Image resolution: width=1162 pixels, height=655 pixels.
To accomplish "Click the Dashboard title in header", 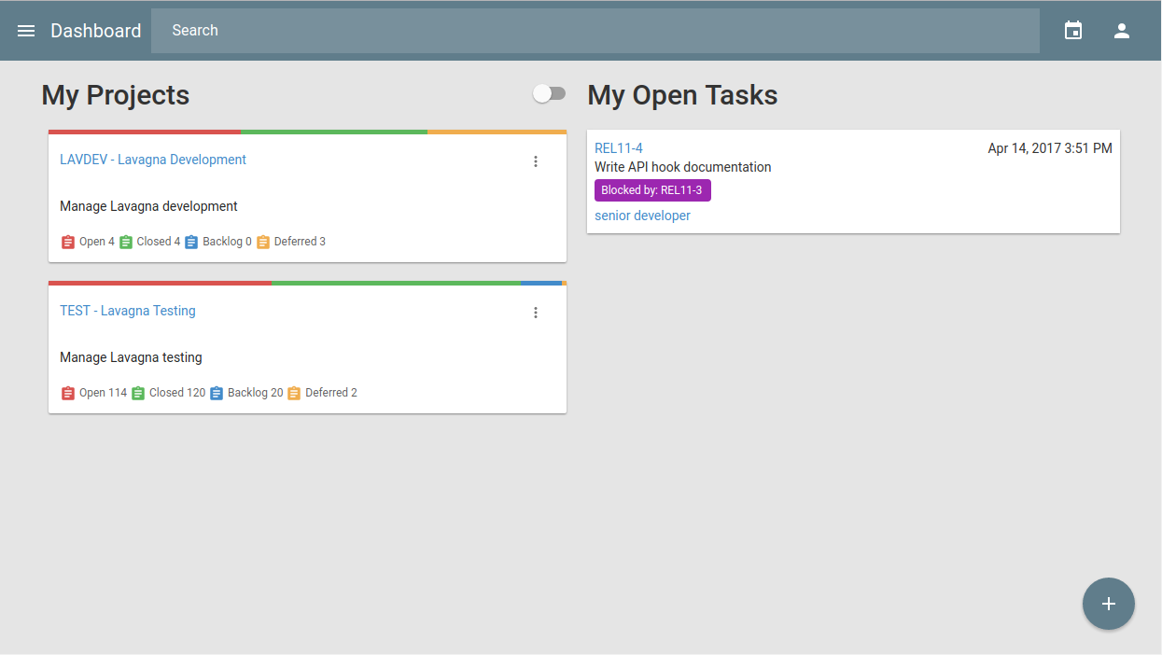I will [x=96, y=31].
